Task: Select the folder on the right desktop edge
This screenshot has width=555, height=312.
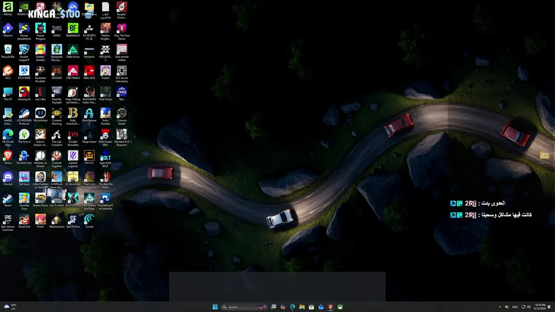Action: pos(545,157)
